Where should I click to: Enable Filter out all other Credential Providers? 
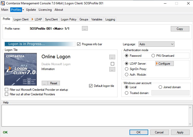pyautogui.click(x=6, y=94)
